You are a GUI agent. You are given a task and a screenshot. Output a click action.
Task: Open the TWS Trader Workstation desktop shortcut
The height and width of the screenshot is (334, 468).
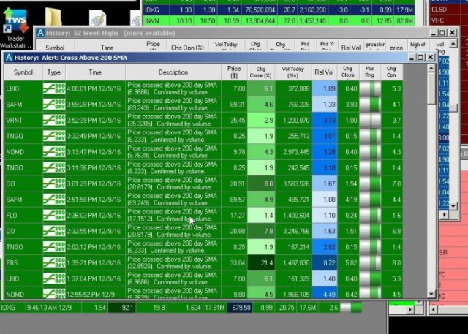(x=15, y=29)
